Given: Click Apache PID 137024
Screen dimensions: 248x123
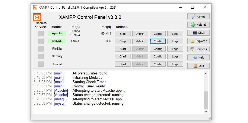Looking at the screenshot, I should (75, 35).
